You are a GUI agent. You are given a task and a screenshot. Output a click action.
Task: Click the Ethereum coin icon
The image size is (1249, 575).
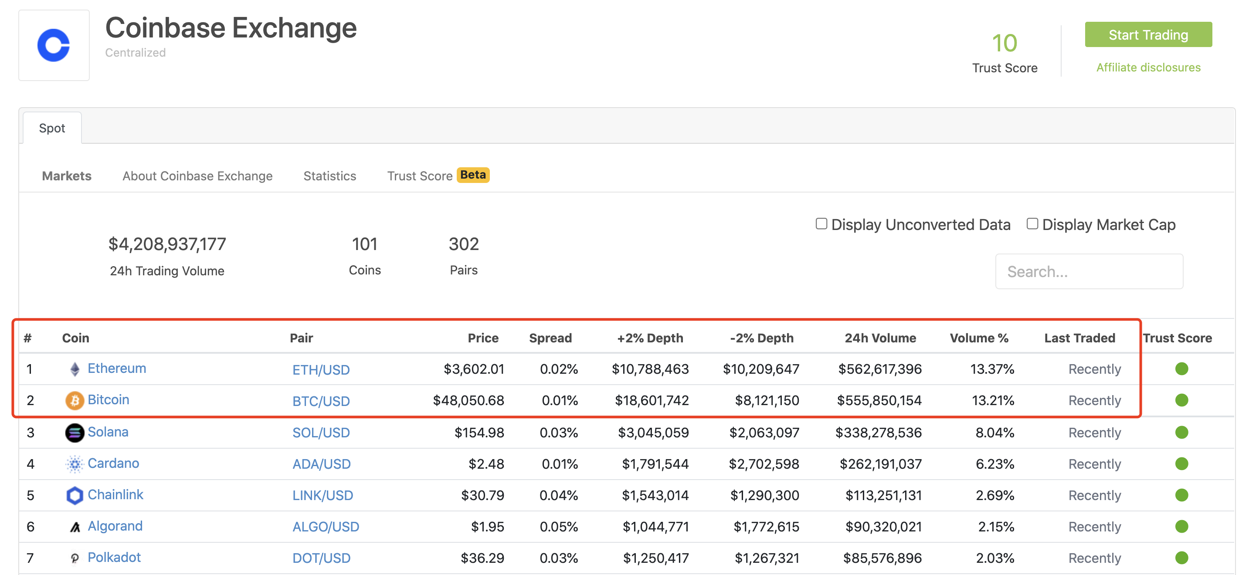pyautogui.click(x=75, y=369)
